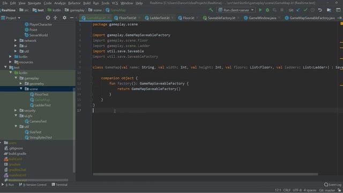The image size is (343, 193).
Task: Switch to GameWindow.java tab
Action: [x=262, y=18]
